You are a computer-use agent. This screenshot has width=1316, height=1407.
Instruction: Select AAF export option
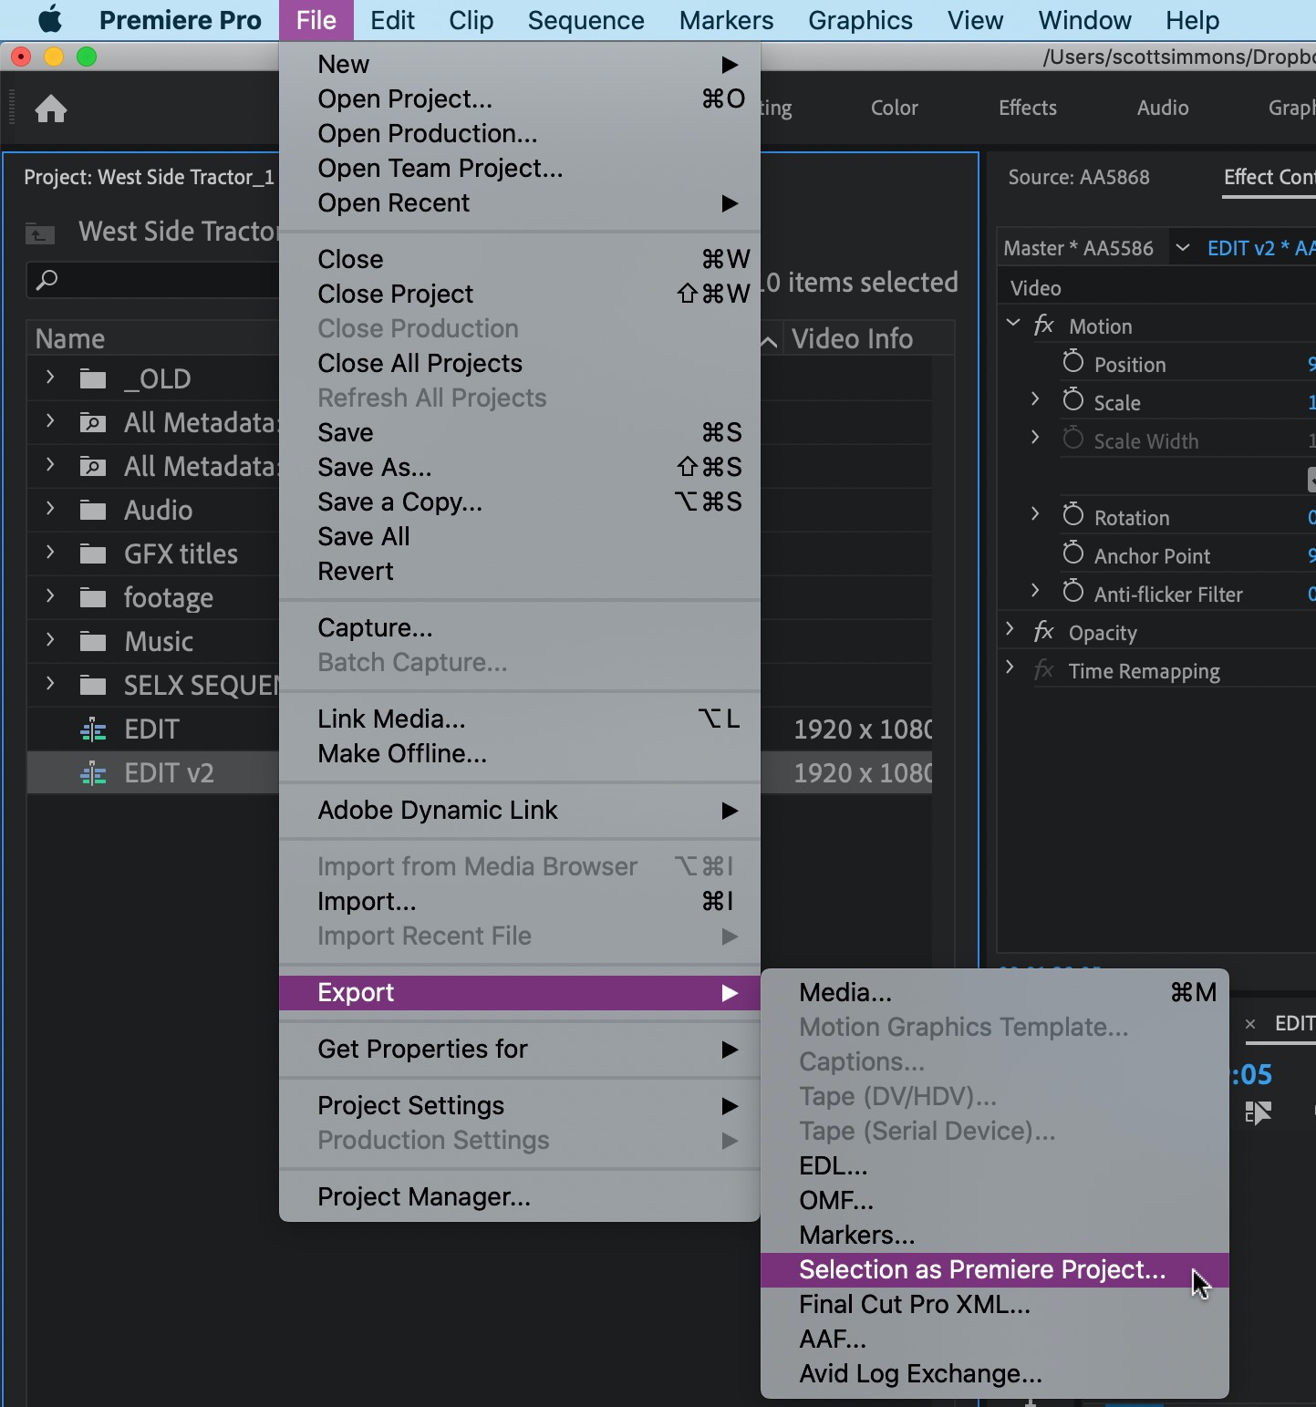point(995,1340)
